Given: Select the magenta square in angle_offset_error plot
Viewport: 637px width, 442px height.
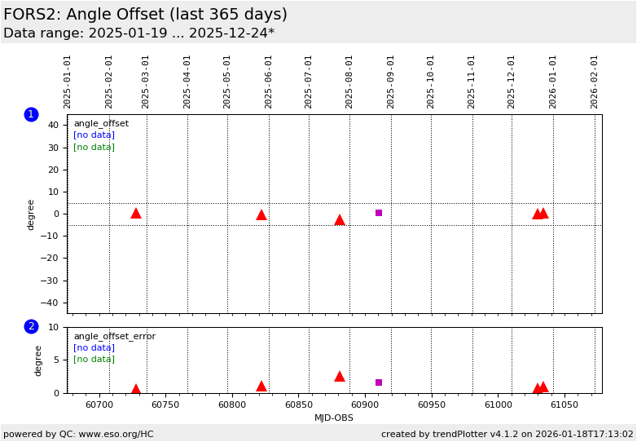Looking at the screenshot, I should (x=379, y=382).
